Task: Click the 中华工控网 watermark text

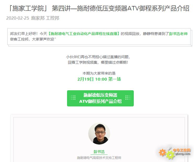Action: click(182, 150)
